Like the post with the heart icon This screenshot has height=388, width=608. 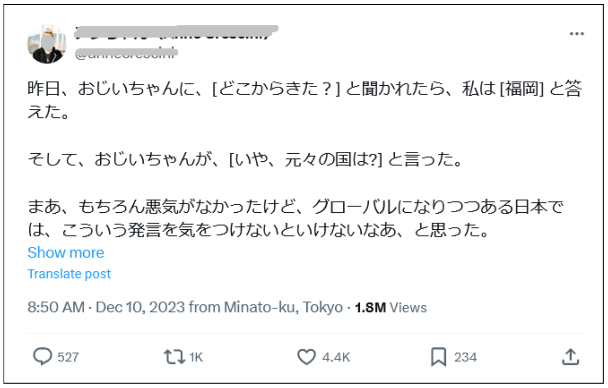click(x=306, y=357)
